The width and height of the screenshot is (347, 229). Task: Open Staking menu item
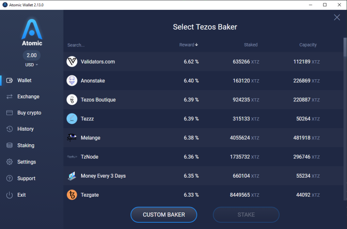26,145
